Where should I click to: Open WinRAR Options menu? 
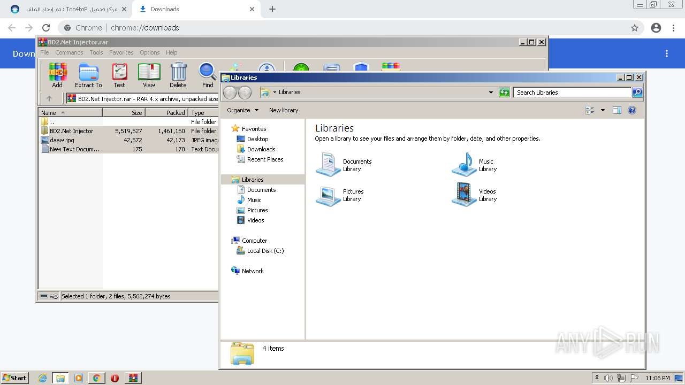[150, 52]
